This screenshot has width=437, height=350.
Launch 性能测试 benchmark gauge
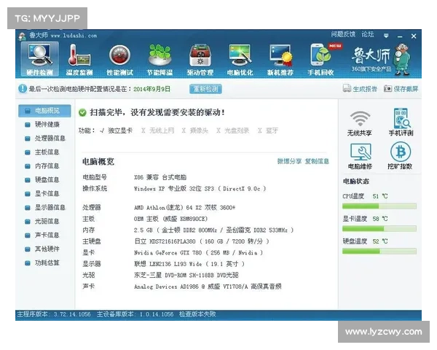(119, 60)
